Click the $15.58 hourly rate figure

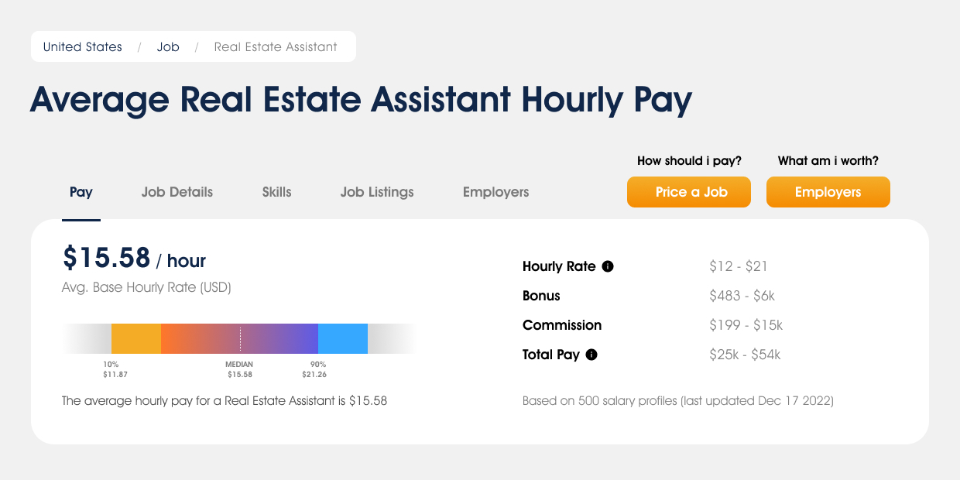[107, 259]
